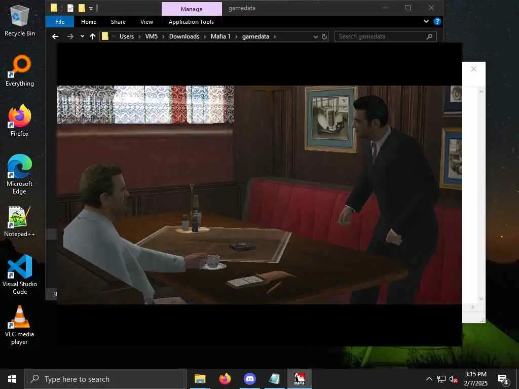Go back in File Explorer
Image resolution: width=519 pixels, height=389 pixels.
(x=55, y=36)
